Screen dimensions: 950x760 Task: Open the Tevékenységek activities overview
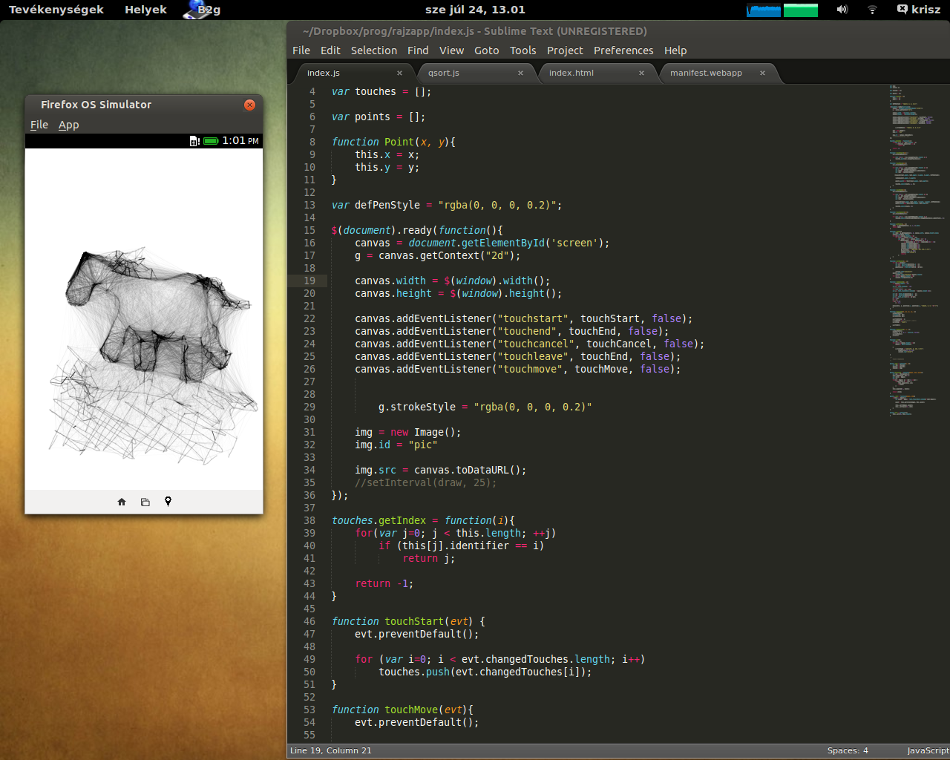coord(56,10)
